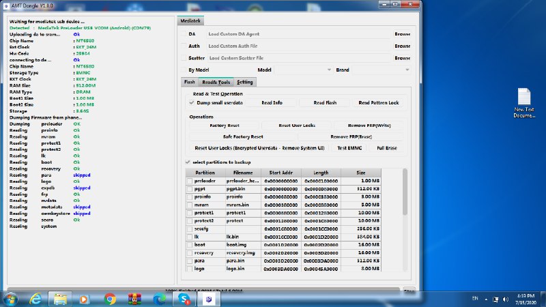
Task: Click the taskbar clock
Action: [526, 299]
